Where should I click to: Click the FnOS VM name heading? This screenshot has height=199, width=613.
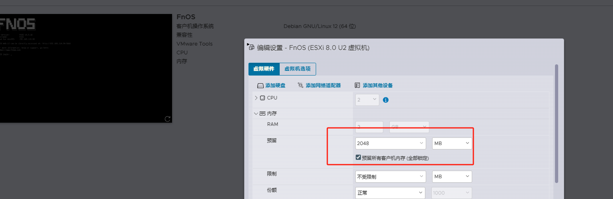point(186,17)
